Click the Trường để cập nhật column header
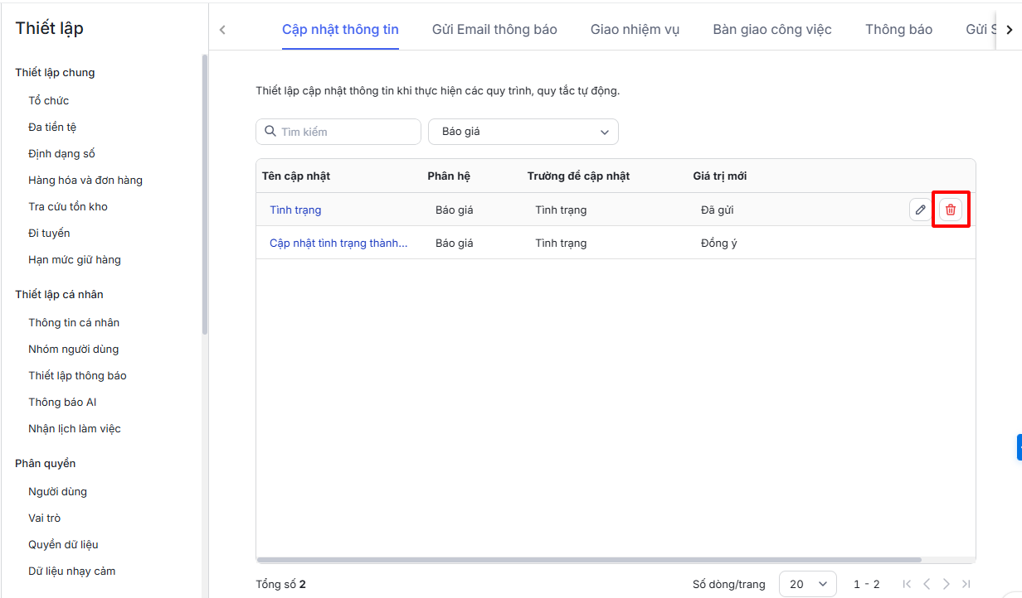Viewport: 1022px width, 598px height. coord(578,176)
